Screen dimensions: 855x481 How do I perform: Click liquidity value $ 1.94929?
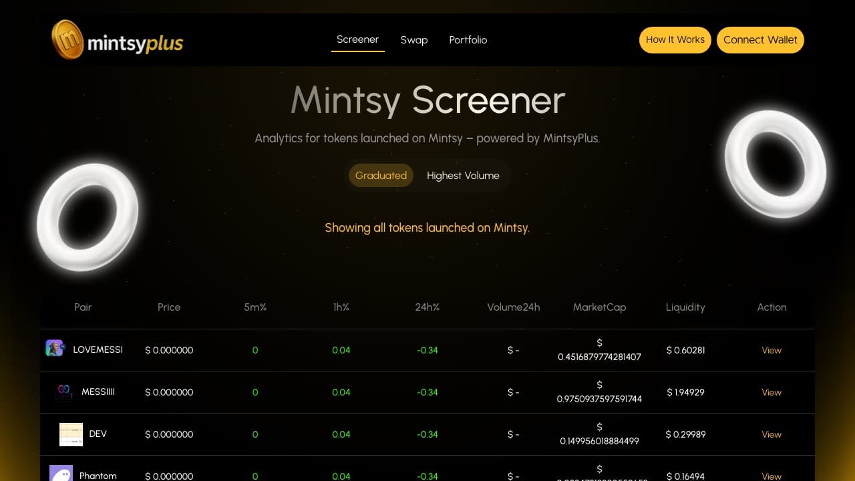pyautogui.click(x=685, y=392)
